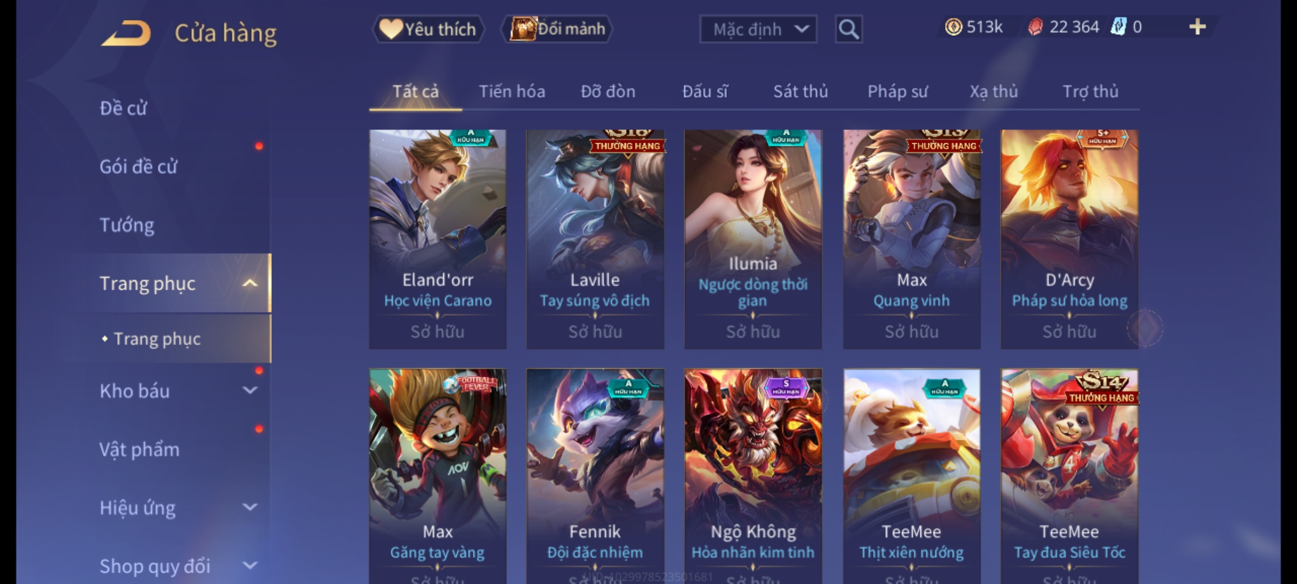Image resolution: width=1297 pixels, height=584 pixels.
Task: Open the search magnifier icon
Action: (x=848, y=29)
